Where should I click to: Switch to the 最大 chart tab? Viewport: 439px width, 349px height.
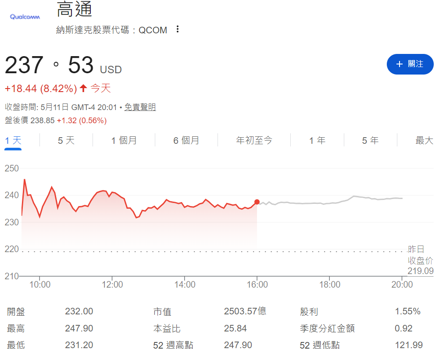pyautogui.click(x=424, y=140)
